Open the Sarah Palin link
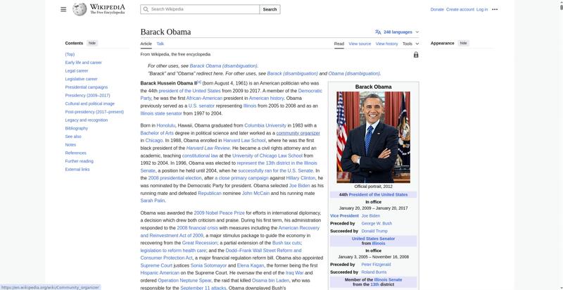 [153, 201]
